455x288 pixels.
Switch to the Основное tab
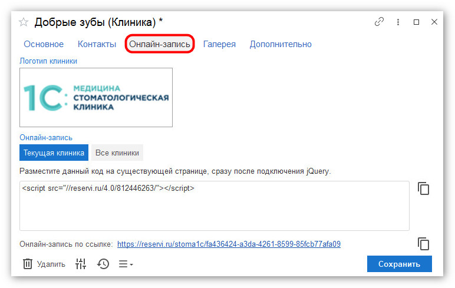point(44,44)
